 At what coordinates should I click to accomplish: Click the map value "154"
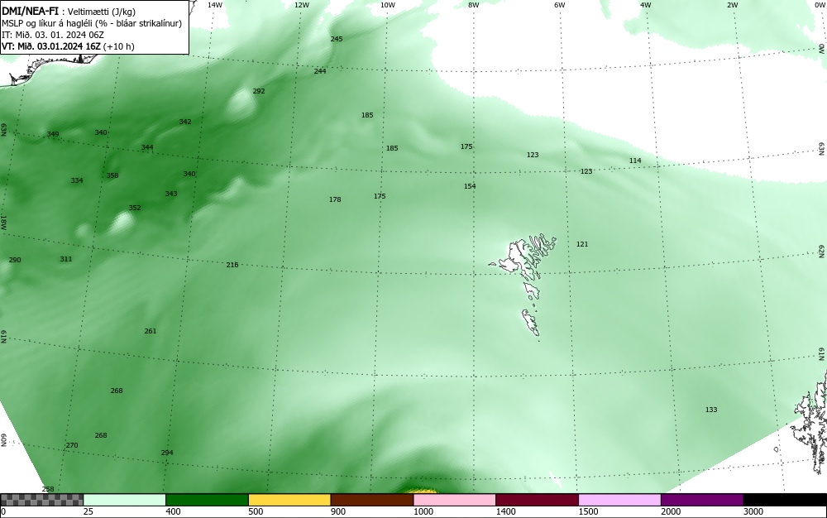coord(470,186)
